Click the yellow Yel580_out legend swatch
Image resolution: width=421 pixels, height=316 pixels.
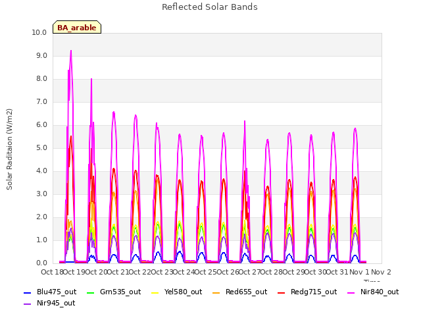click(155, 292)
